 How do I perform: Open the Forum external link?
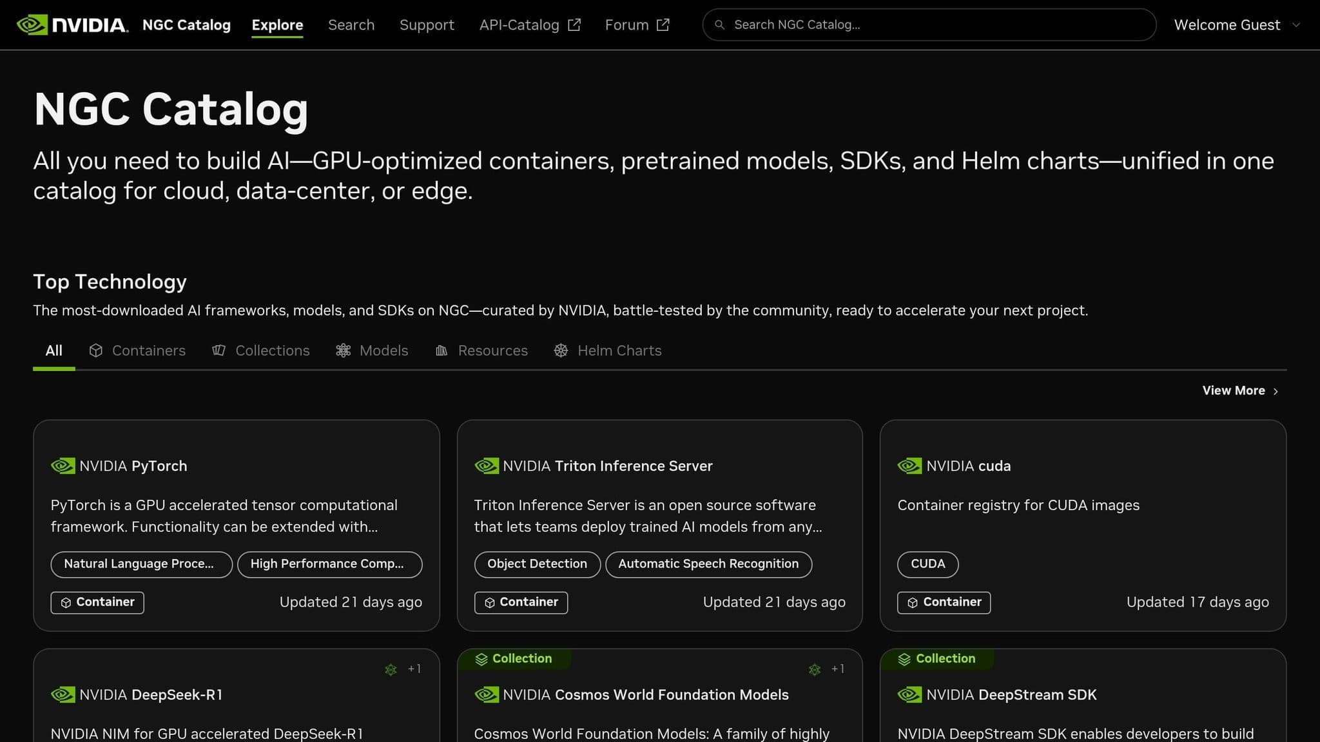click(x=637, y=25)
